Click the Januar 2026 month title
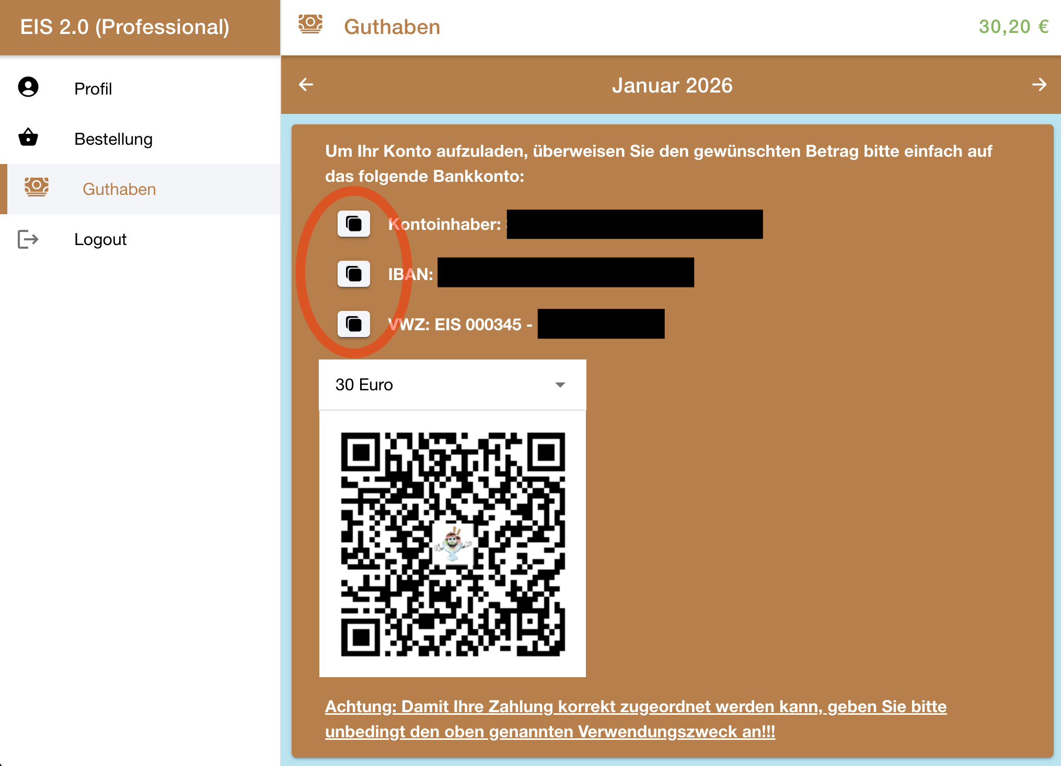This screenshot has width=1061, height=766. point(672,85)
